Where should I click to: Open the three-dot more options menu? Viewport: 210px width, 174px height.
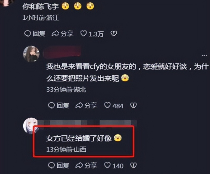204,55
